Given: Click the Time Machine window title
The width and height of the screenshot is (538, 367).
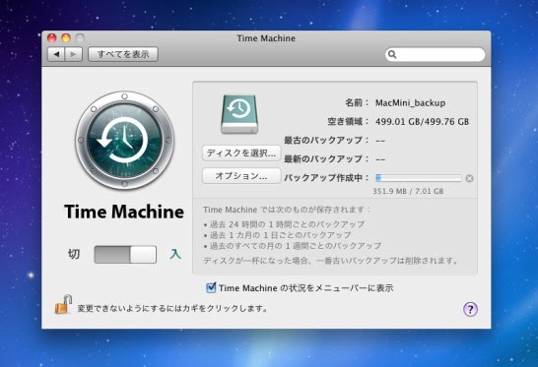Looking at the screenshot, I should click(x=266, y=38).
